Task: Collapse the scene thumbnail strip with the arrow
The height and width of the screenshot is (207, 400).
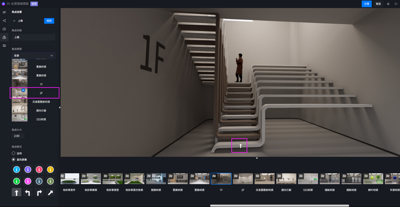Action: click(256, 158)
